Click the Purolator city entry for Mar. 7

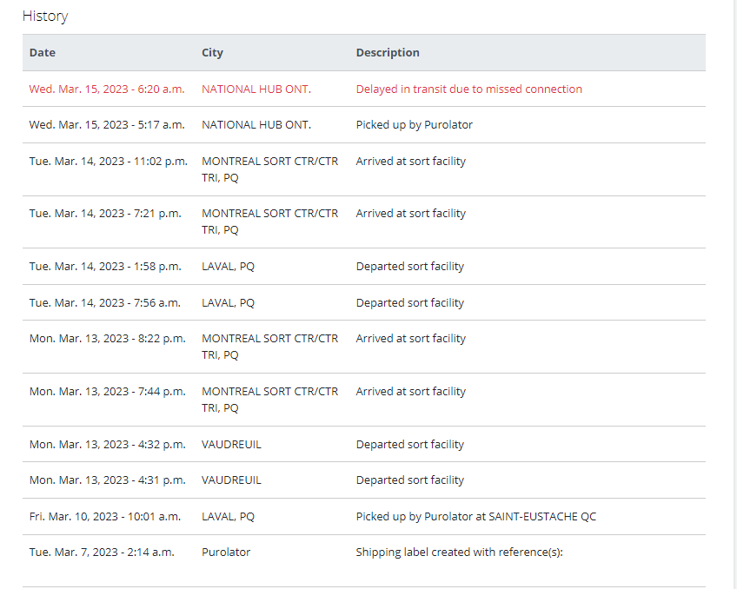(x=226, y=553)
